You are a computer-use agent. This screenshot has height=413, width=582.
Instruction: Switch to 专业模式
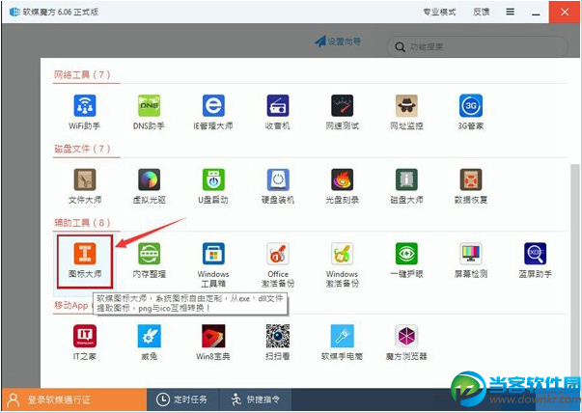[x=439, y=12]
